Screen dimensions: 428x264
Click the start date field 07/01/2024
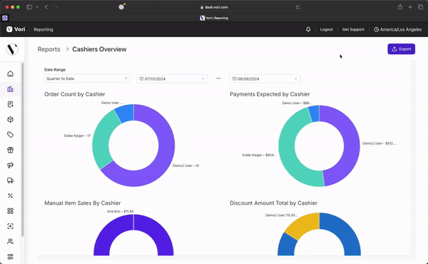pyautogui.click(x=172, y=78)
